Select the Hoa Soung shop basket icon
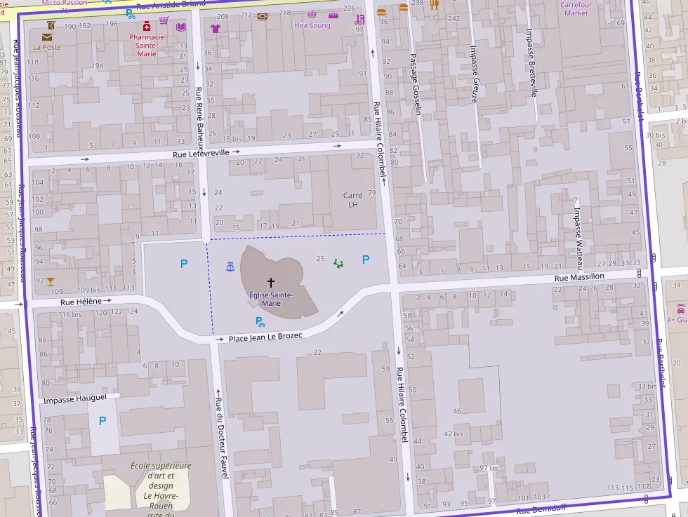The height and width of the screenshot is (517, 688). pos(312,15)
